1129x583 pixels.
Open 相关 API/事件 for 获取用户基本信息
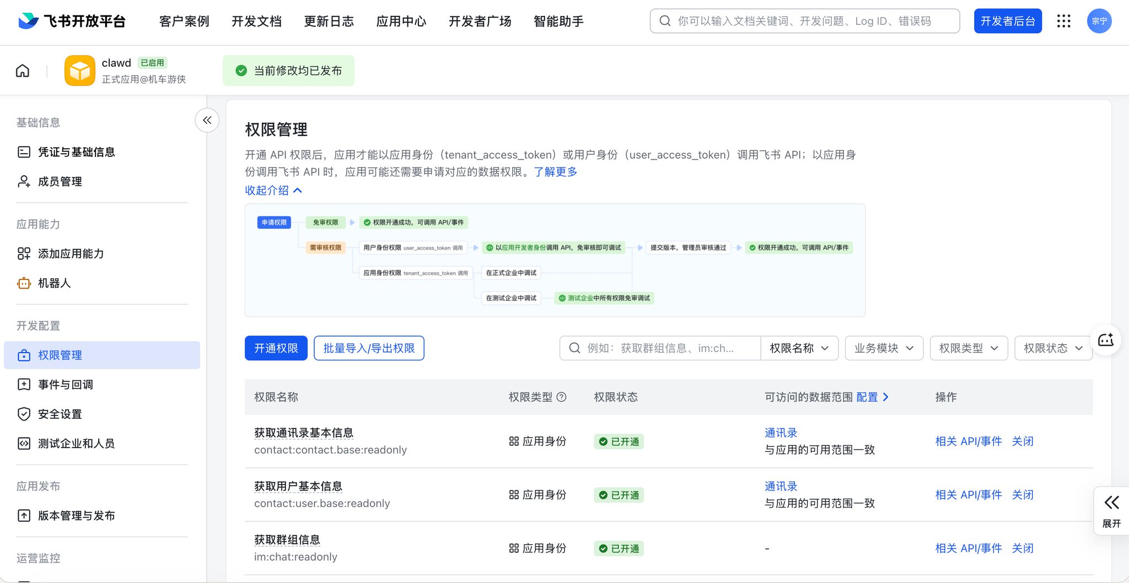tap(969, 495)
